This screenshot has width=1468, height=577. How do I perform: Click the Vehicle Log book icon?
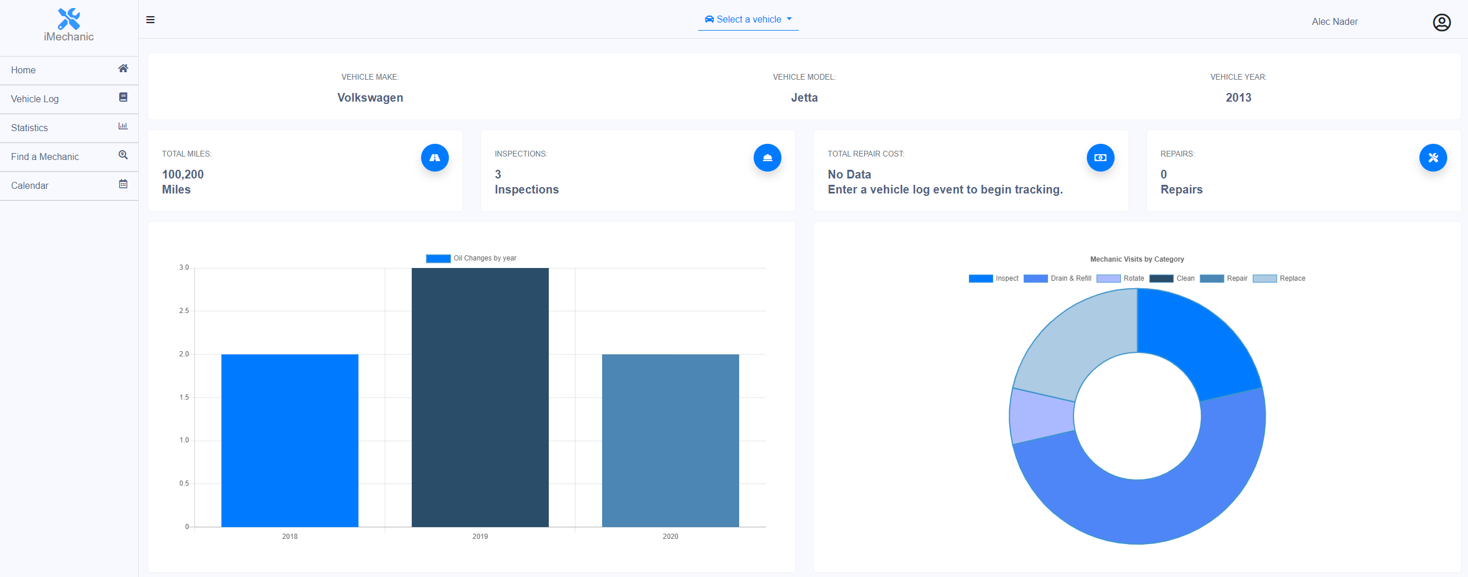123,98
